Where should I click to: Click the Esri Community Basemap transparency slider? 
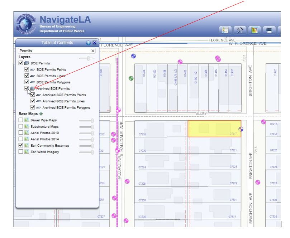[86, 146]
